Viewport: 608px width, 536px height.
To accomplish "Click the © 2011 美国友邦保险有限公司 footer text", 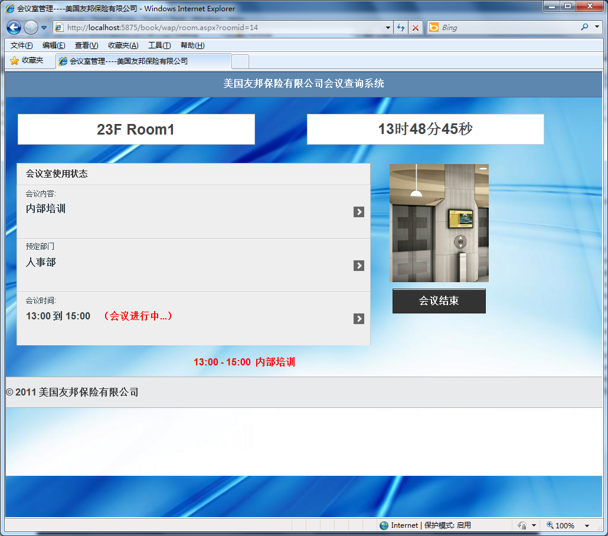I will [73, 393].
